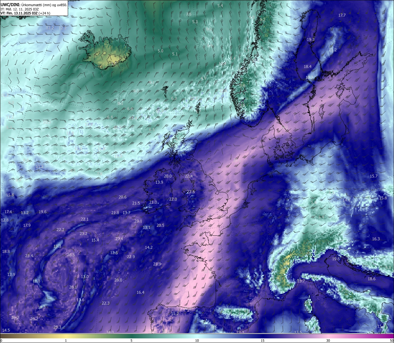Click the 23.7 value label
Screen dimensions: 394x343
point(301,281)
